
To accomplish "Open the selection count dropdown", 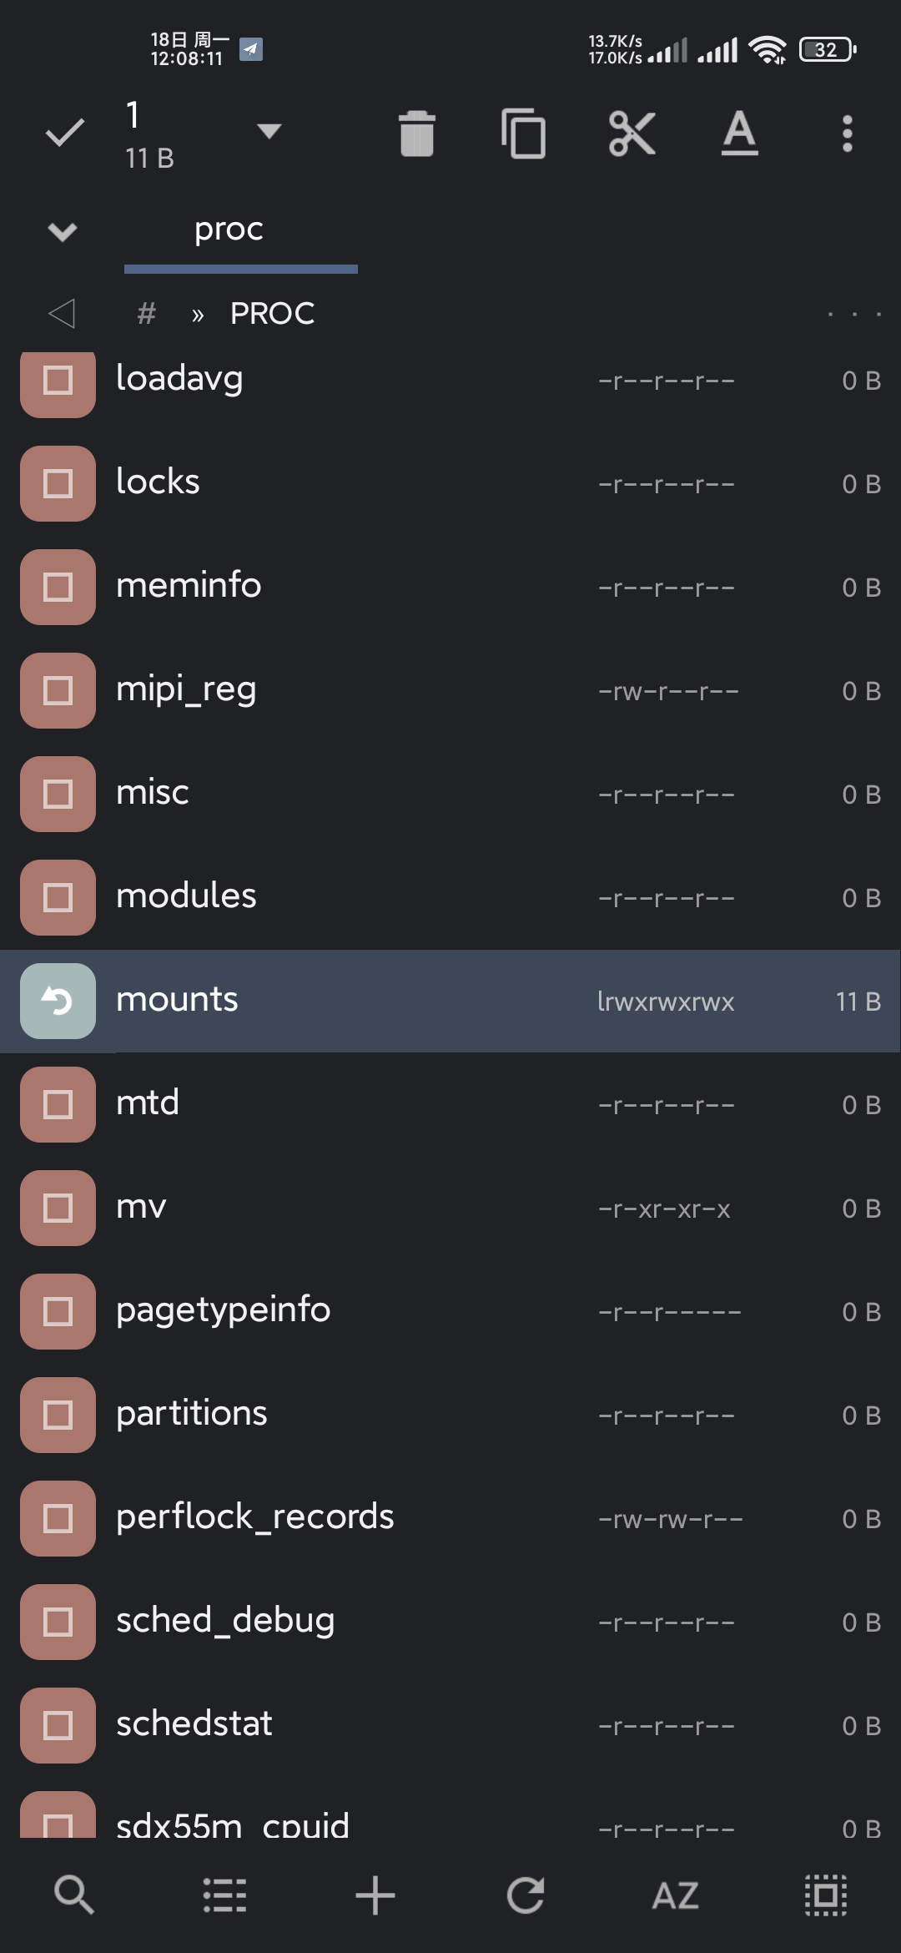I will 269,132.
